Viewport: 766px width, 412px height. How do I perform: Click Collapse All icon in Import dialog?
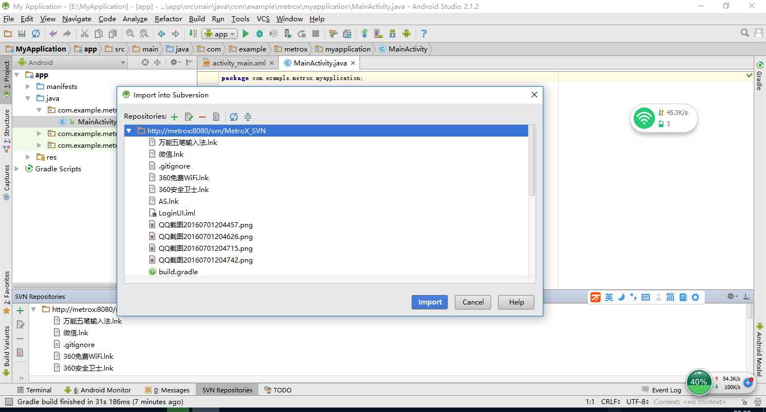click(x=248, y=117)
